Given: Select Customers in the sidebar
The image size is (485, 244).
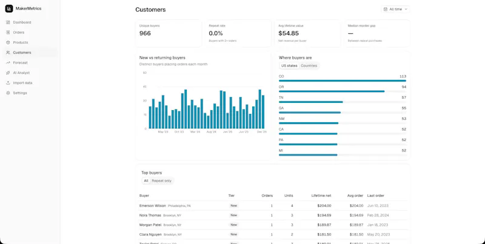Looking at the screenshot, I should click(x=30, y=53).
